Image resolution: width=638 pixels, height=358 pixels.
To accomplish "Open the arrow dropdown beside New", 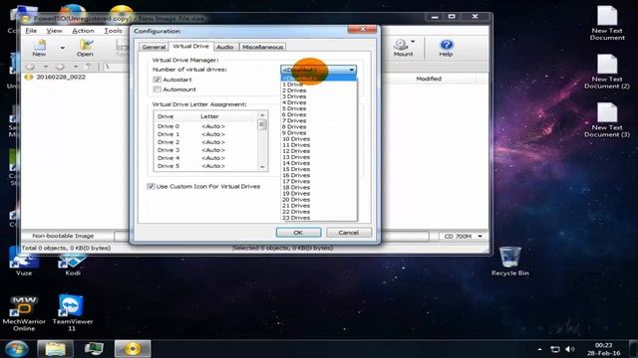I will coord(62,48).
